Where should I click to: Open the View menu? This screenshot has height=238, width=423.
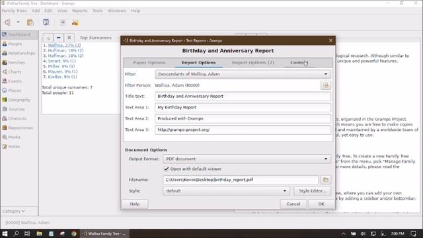pyautogui.click(x=62, y=11)
